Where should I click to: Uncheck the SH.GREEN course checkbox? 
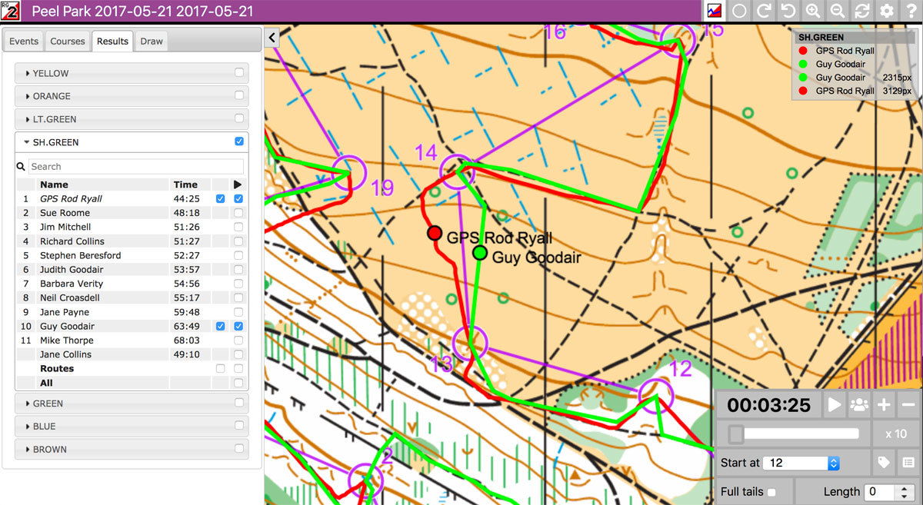[239, 141]
